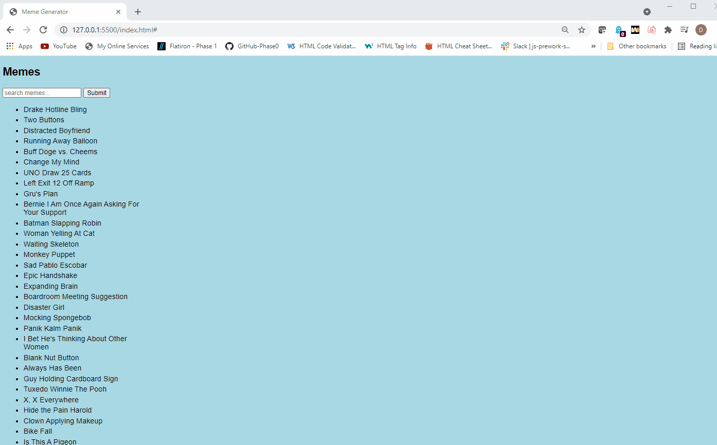Select 'Guy Holding Cardboard Sign' meme

(71, 379)
